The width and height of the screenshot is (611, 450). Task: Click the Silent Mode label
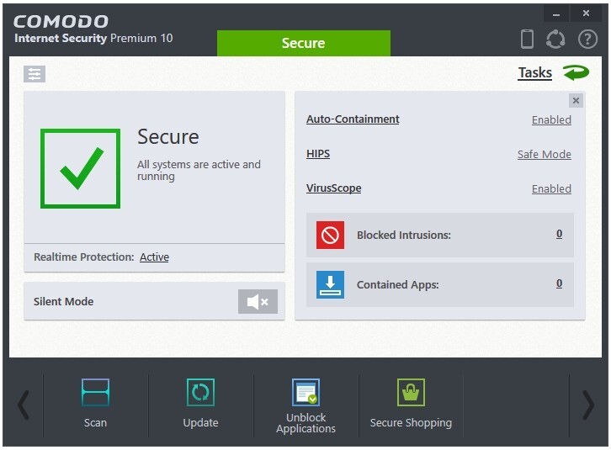(x=63, y=302)
